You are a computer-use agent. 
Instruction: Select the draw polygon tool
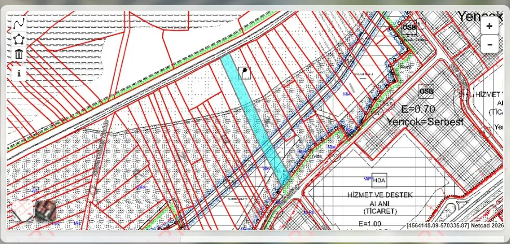pyautogui.click(x=19, y=39)
